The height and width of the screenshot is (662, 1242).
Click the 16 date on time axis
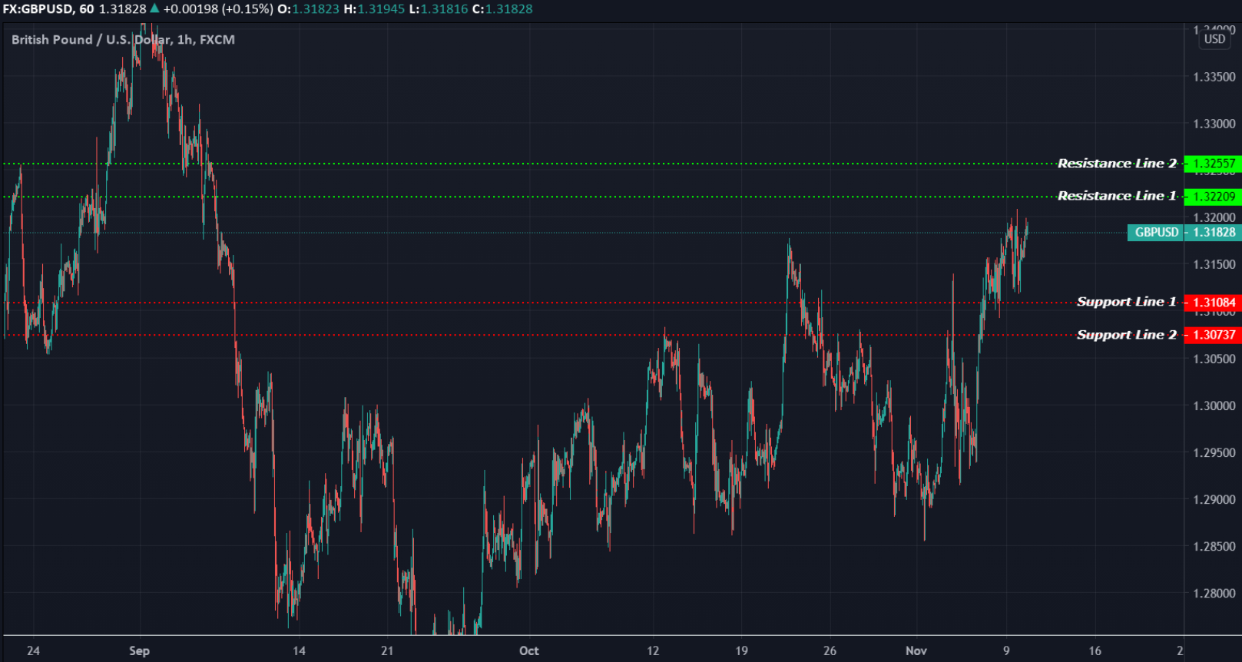coord(1095,650)
